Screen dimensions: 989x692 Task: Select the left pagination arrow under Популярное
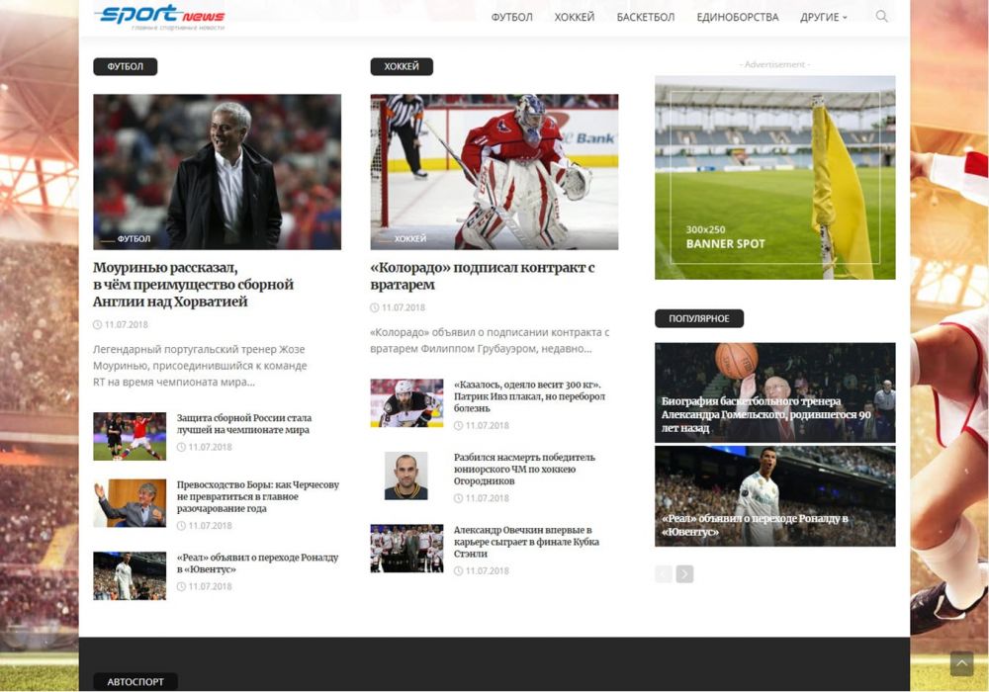663,572
